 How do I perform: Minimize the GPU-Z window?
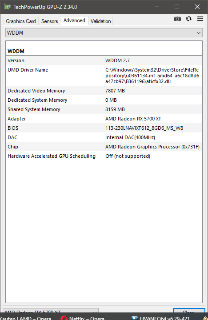[x=157, y=7]
